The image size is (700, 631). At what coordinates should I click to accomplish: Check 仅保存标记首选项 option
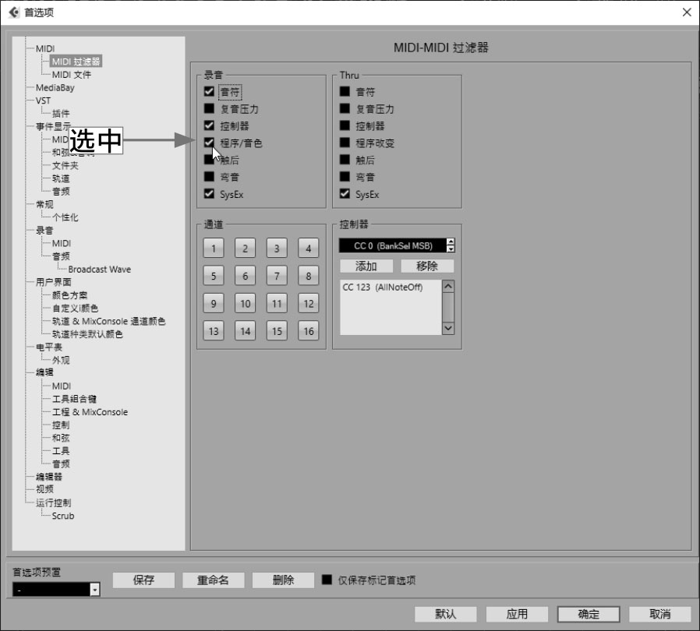[x=327, y=580]
